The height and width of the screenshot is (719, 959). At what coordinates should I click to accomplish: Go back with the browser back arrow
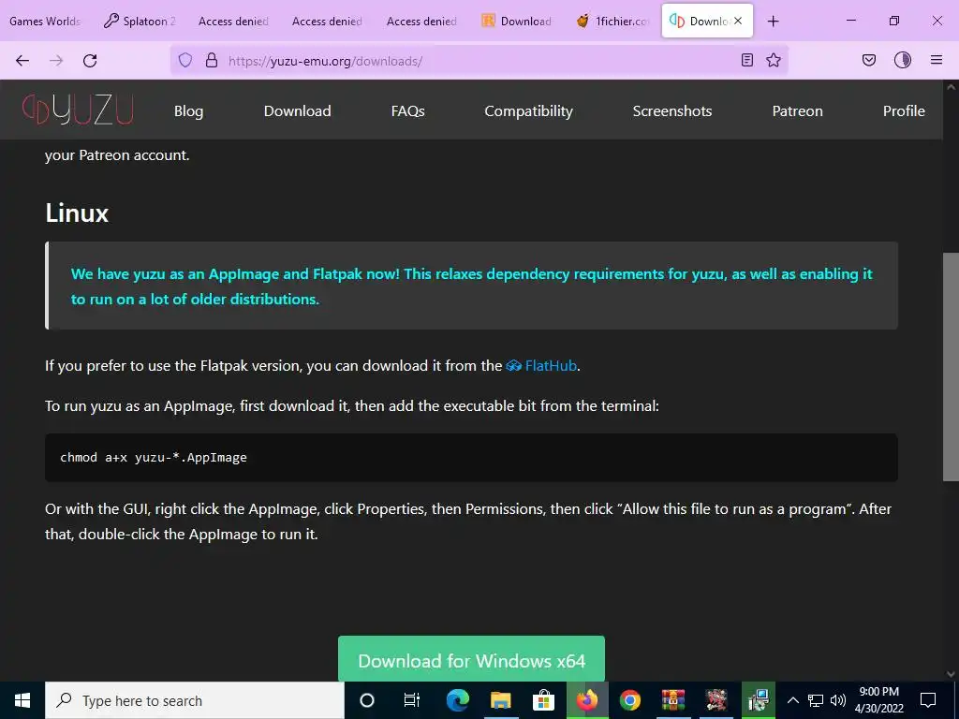(x=22, y=61)
